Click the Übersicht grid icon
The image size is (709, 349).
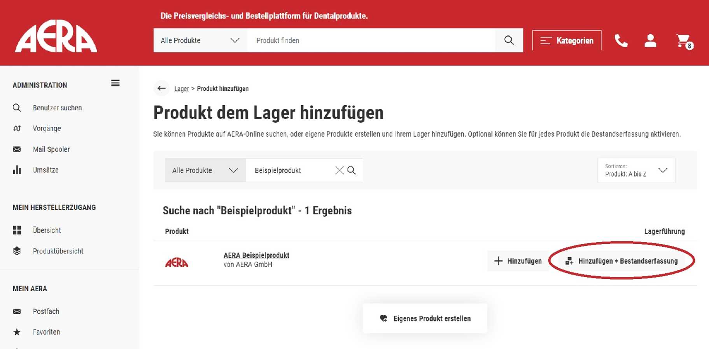(17, 230)
